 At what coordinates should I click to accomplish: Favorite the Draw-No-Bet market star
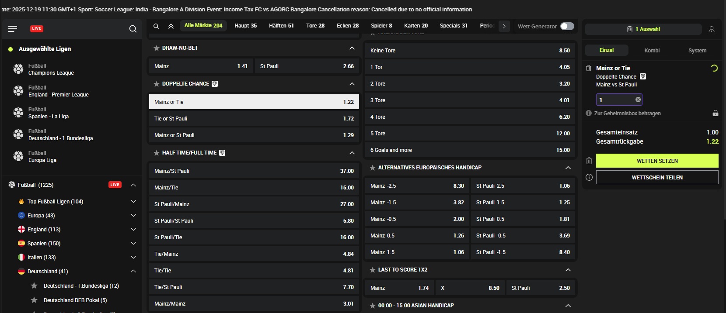point(157,48)
